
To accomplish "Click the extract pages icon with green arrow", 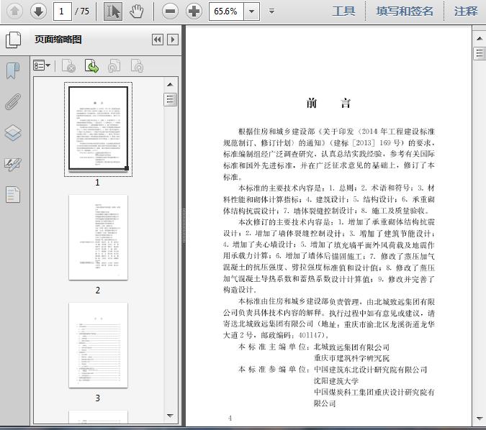I will point(92,66).
